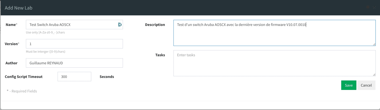This screenshot has width=380, height=110.
Task: Click into the Enter tasks text area
Action: pos(274,63)
